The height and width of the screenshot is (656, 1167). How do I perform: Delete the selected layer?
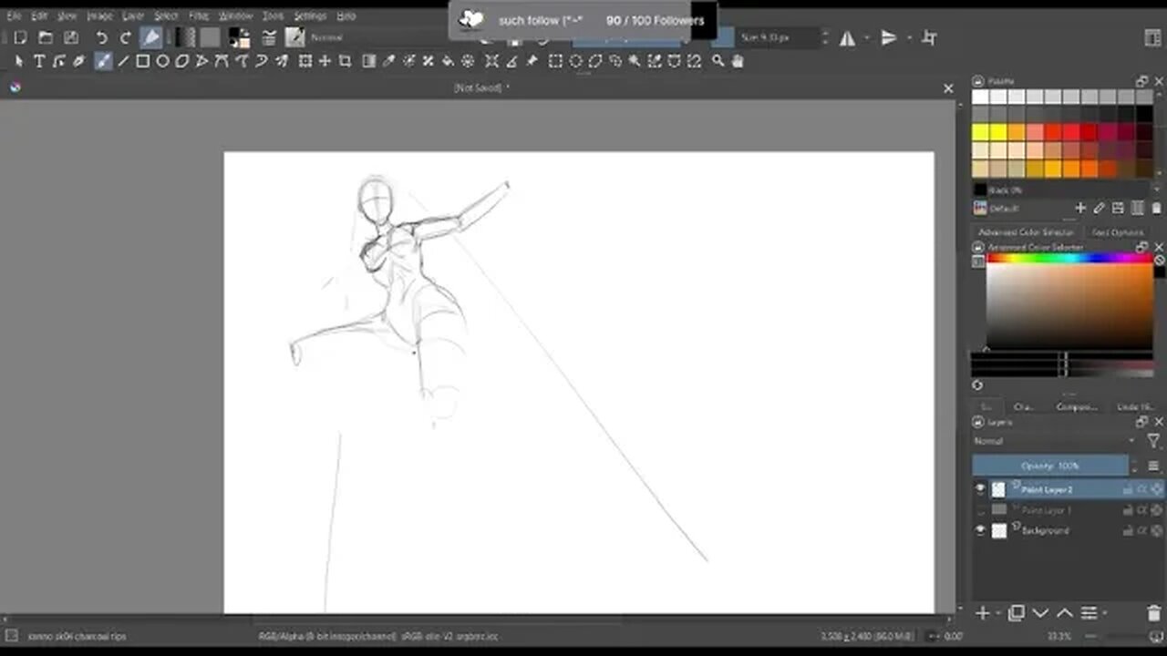click(x=1153, y=613)
